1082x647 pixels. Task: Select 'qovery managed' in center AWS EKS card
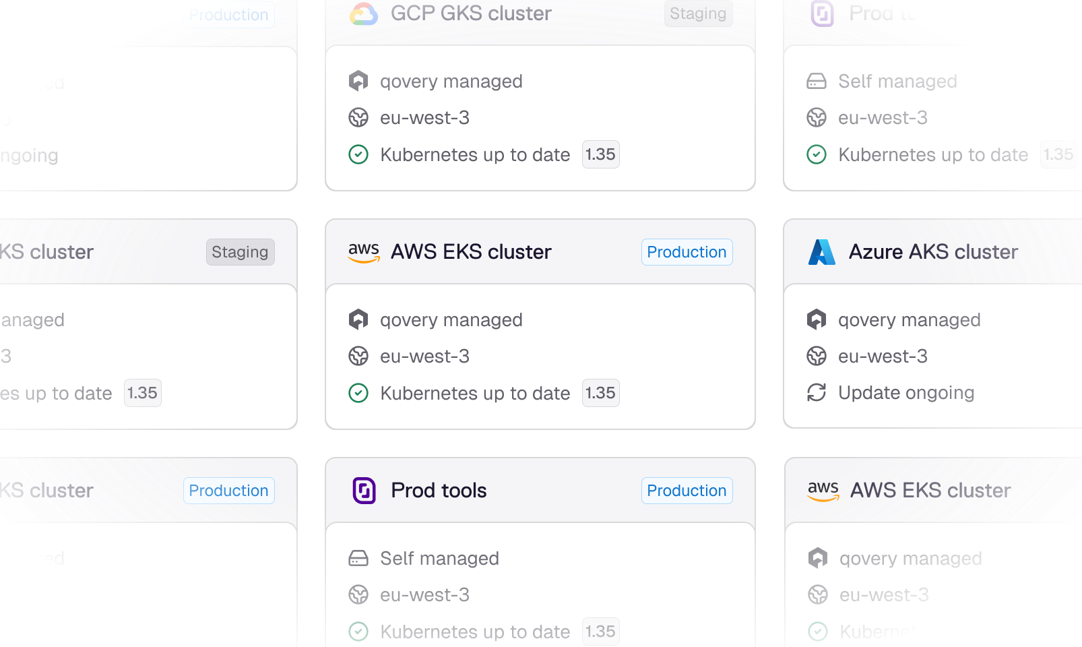tap(451, 320)
